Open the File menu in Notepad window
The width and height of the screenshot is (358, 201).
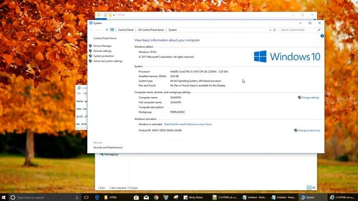(x=79, y=93)
